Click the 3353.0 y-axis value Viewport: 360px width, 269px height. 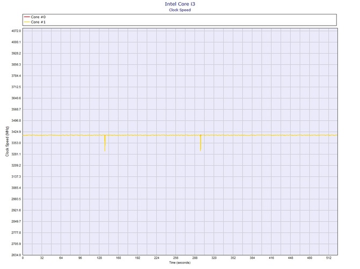(x=16, y=143)
